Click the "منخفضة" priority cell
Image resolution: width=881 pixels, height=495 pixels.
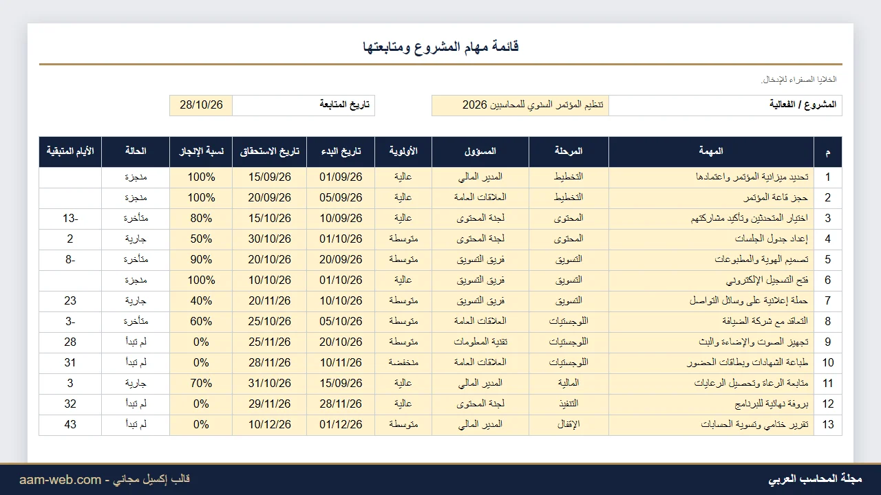tap(403, 363)
